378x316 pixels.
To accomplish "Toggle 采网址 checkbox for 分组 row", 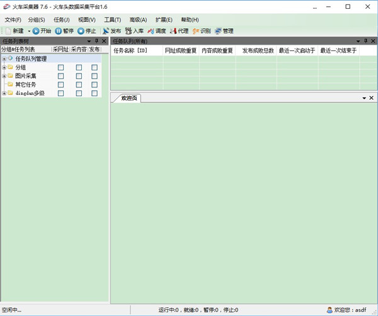I will coord(61,67).
